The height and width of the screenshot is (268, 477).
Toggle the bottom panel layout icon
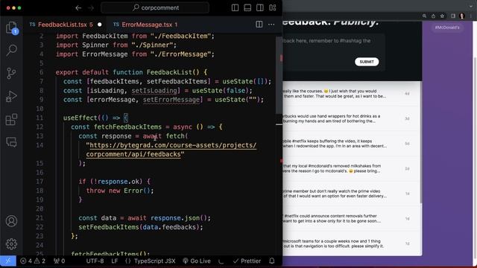[247, 8]
